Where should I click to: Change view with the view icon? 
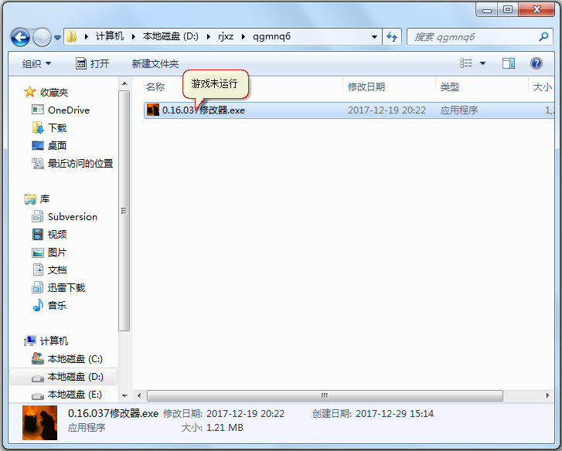click(465, 63)
